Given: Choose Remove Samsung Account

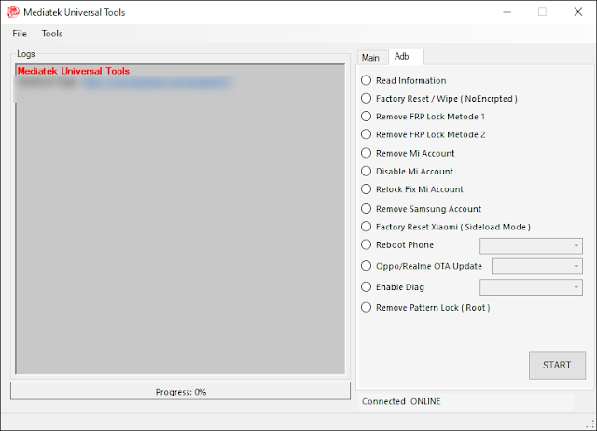Looking at the screenshot, I should [421, 209].
